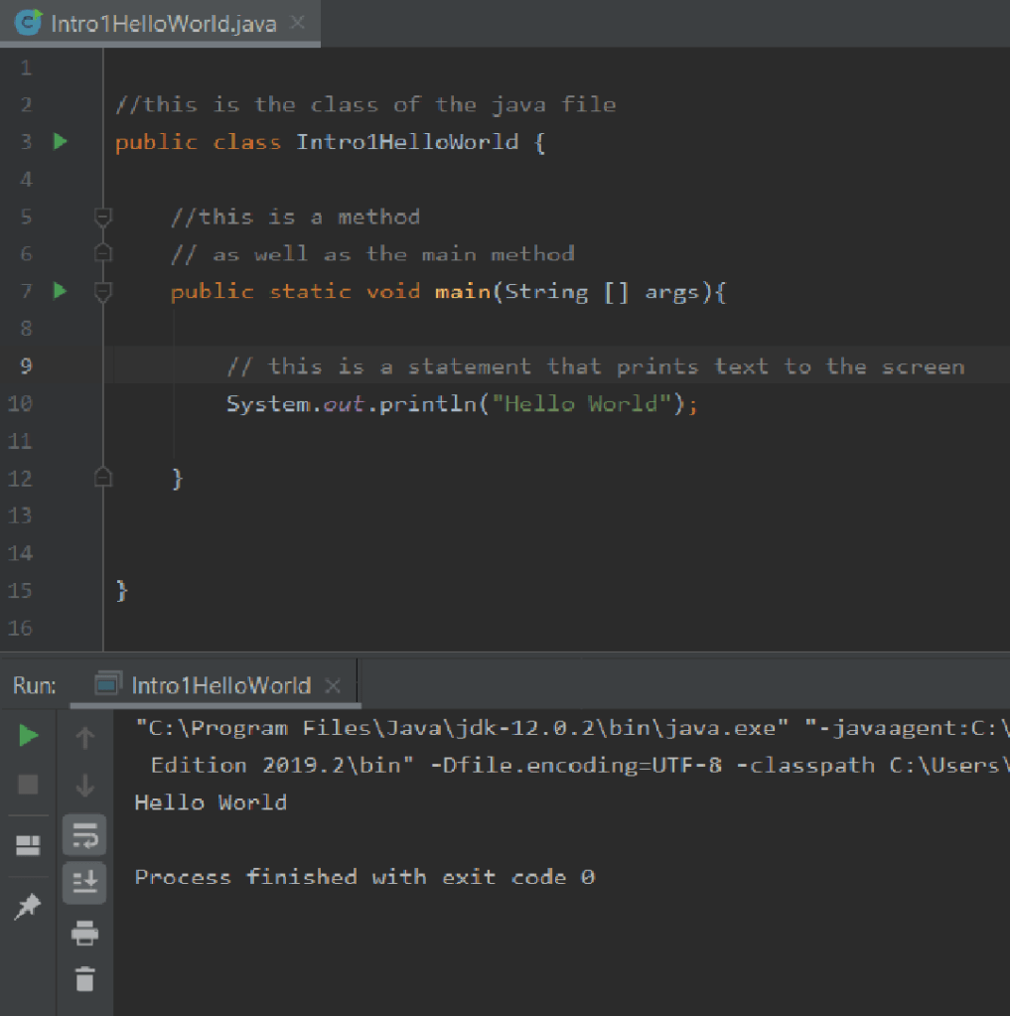Clear console output with trash icon

click(85, 979)
